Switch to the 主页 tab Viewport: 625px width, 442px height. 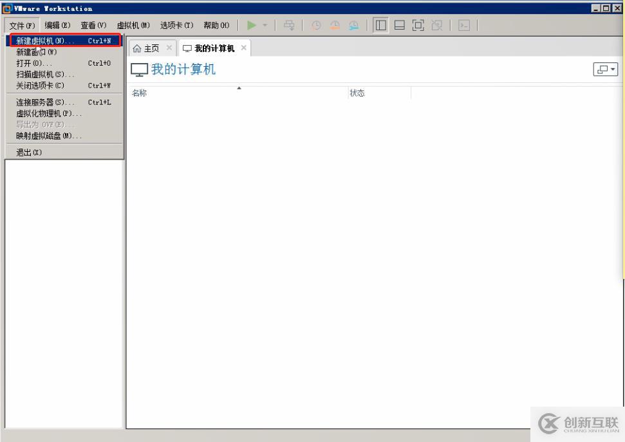(151, 48)
